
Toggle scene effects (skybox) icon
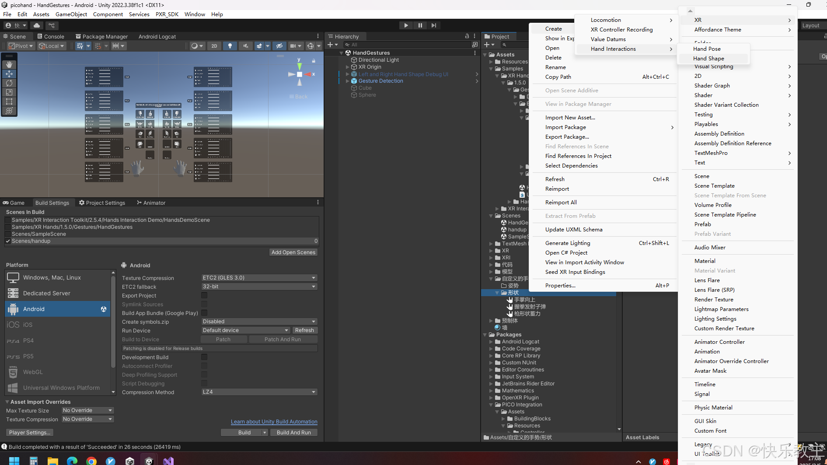tap(259, 46)
